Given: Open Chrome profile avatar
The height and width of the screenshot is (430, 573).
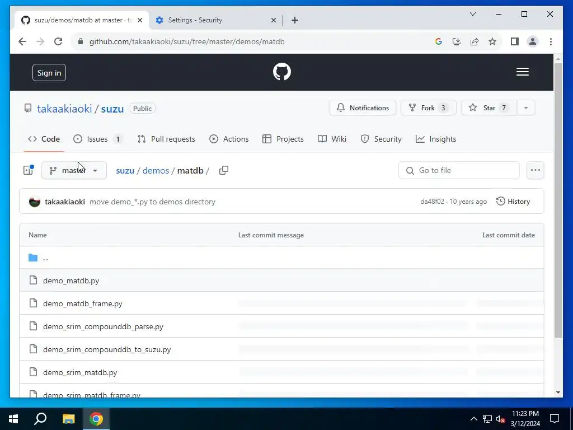Looking at the screenshot, I should click(533, 41).
